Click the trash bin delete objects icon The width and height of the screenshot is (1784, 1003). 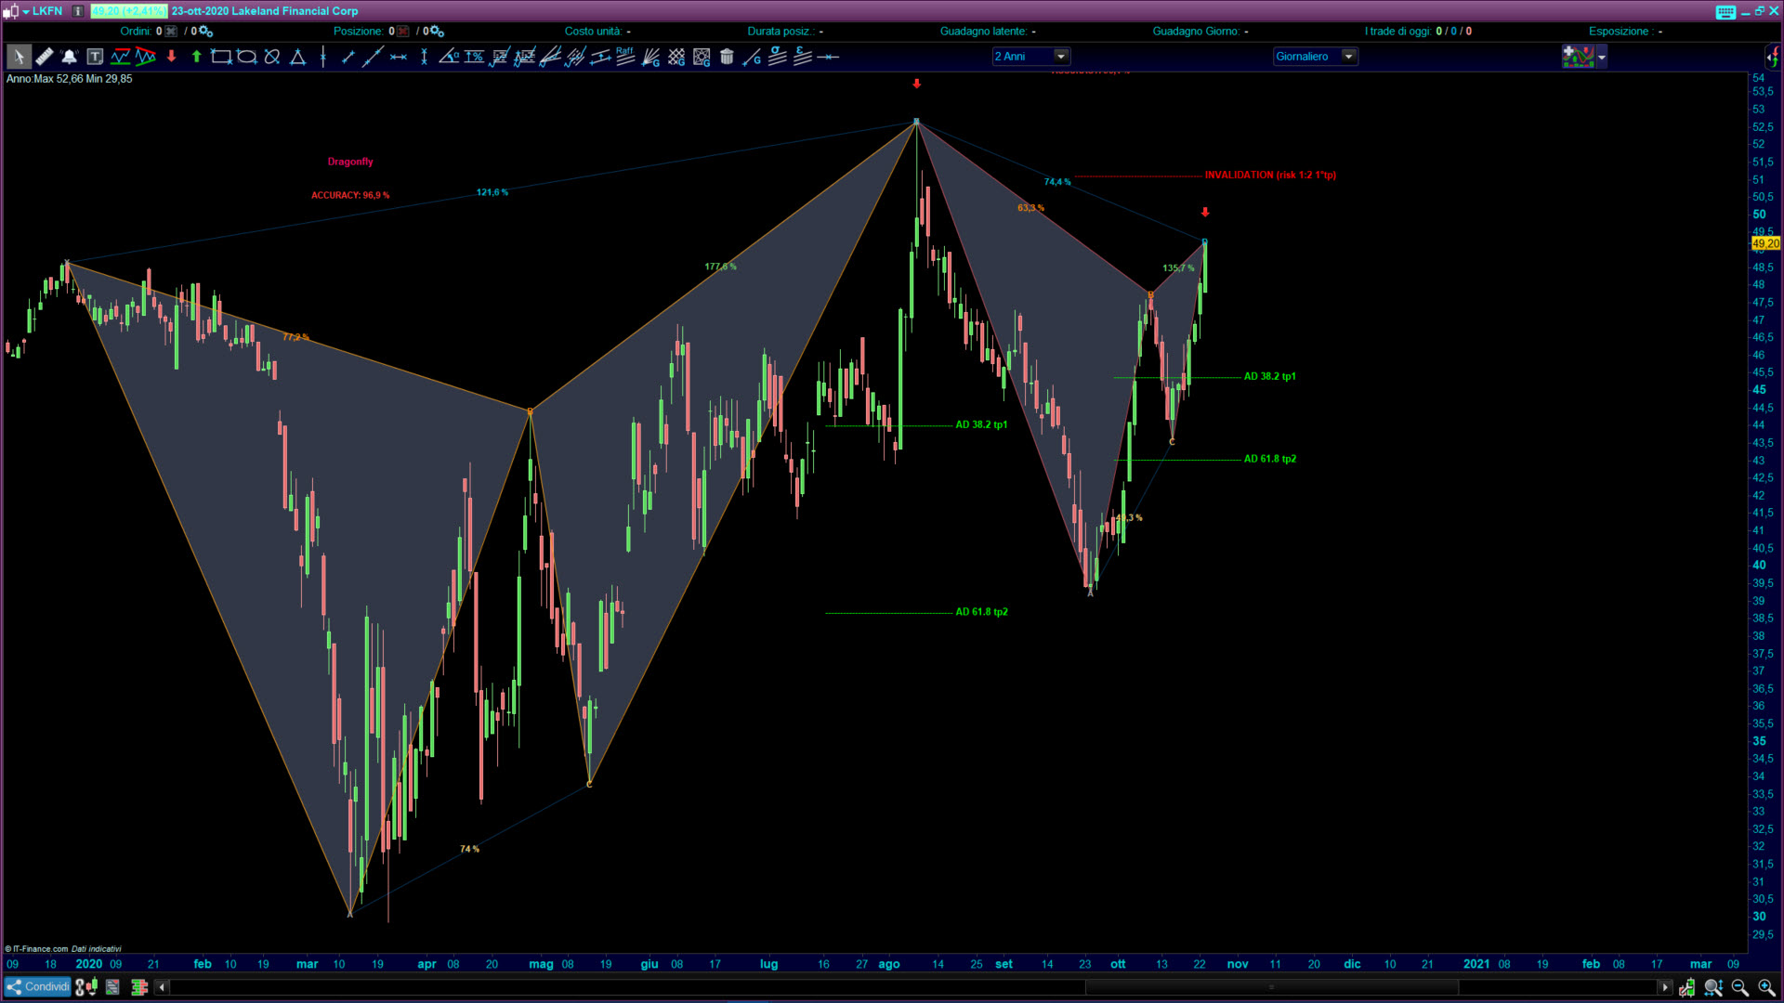[727, 57]
